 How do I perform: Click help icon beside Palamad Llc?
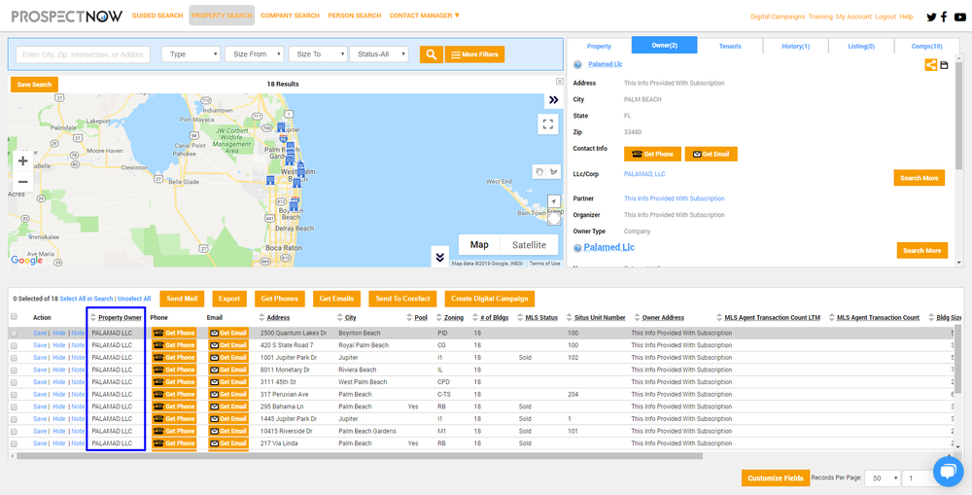pos(577,64)
